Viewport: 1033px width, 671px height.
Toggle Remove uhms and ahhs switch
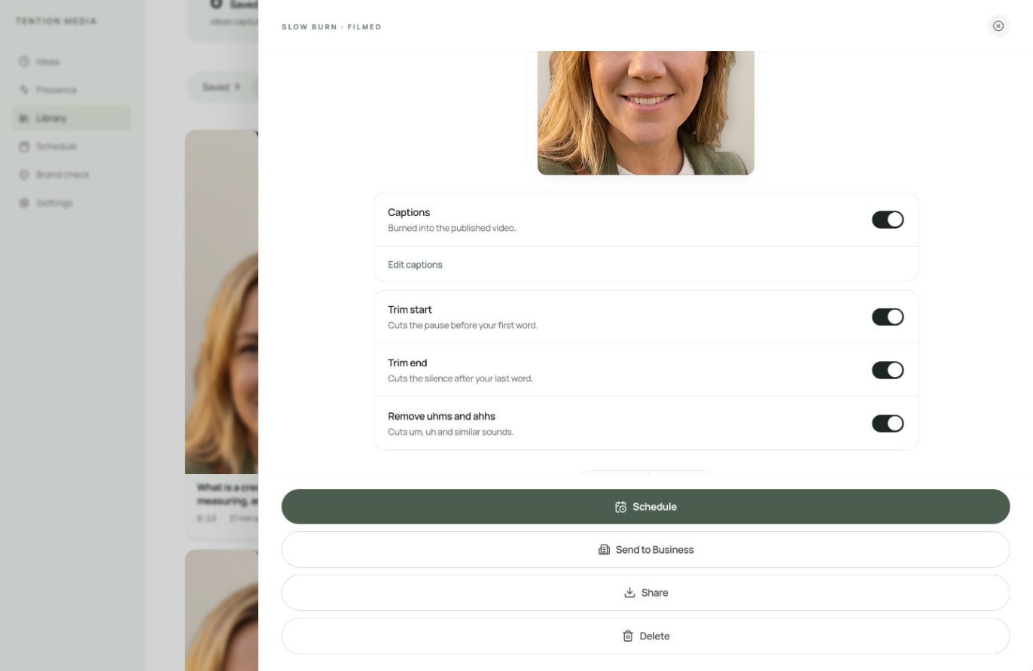click(x=888, y=424)
